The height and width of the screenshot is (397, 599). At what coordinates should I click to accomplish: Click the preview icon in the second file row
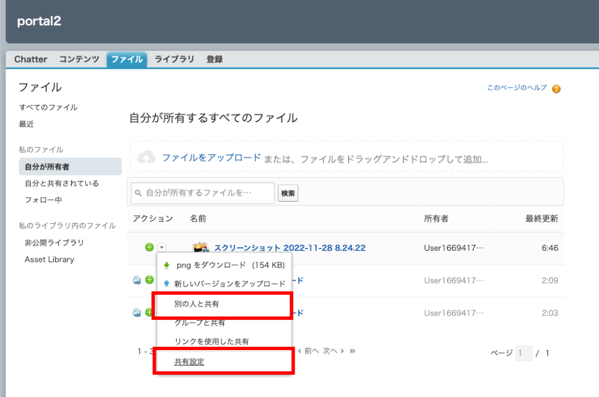click(137, 280)
